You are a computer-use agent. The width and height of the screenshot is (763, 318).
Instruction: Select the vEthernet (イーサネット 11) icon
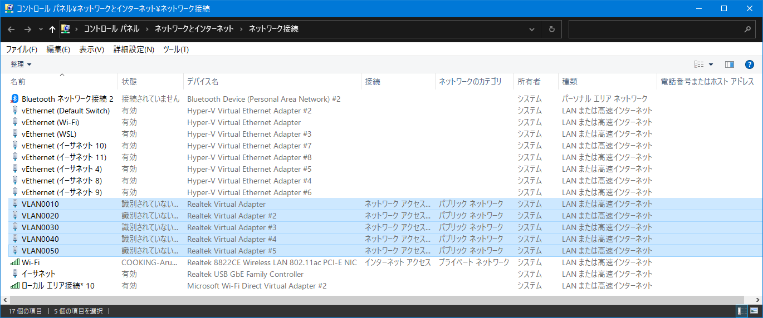[15, 157]
